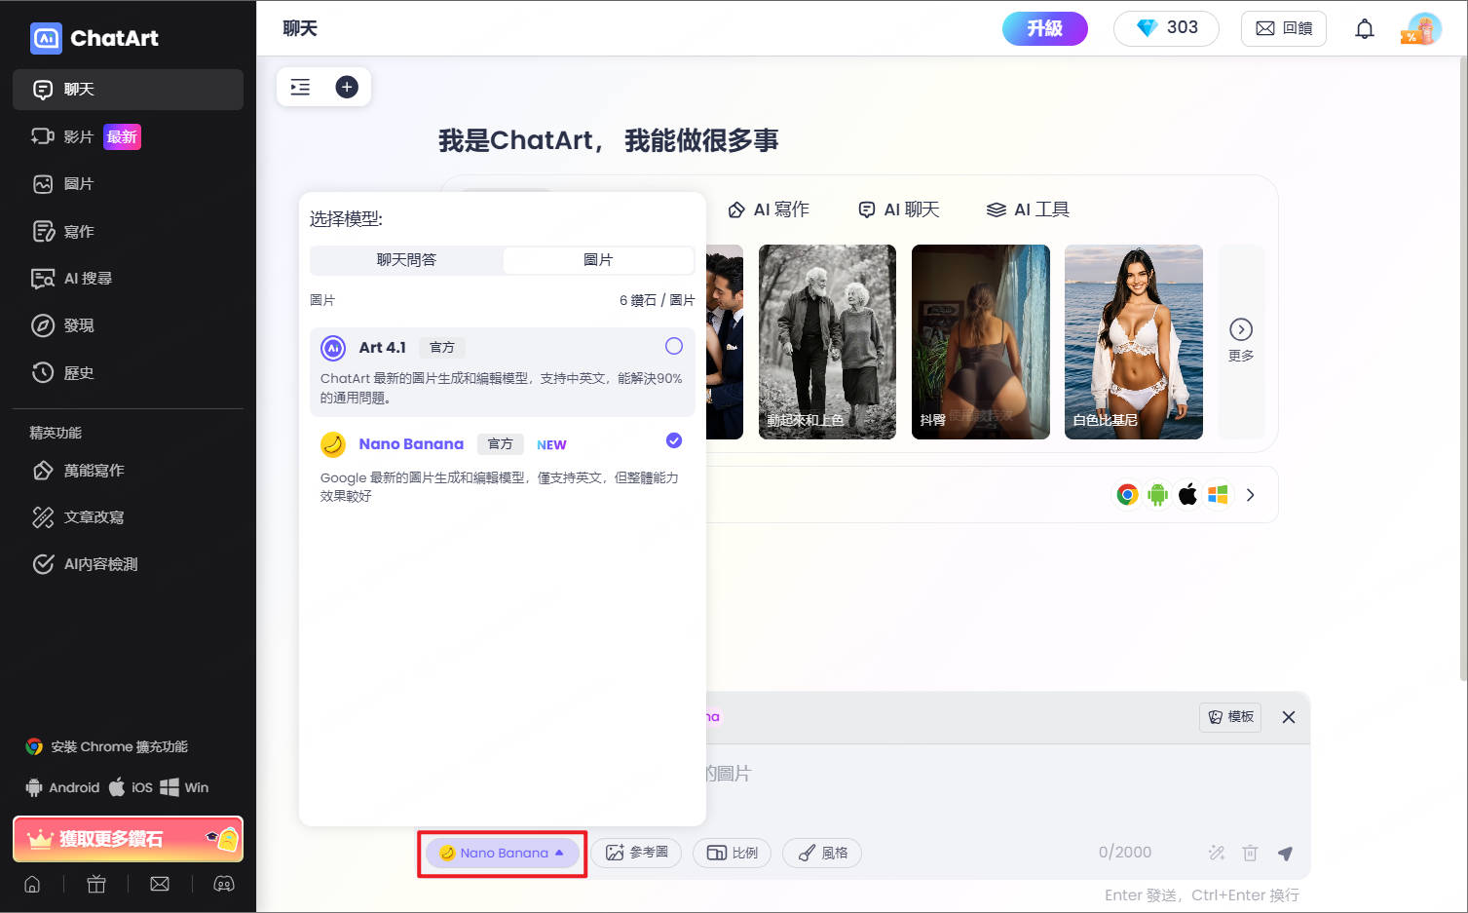
Task: Click the notification bell icon
Action: pyautogui.click(x=1364, y=29)
